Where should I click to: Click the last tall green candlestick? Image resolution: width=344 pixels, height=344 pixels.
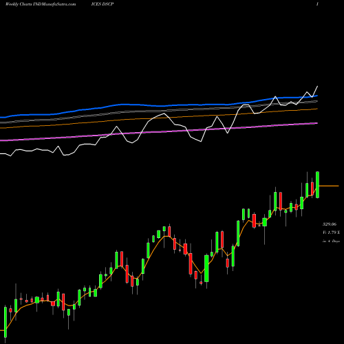point(318,185)
